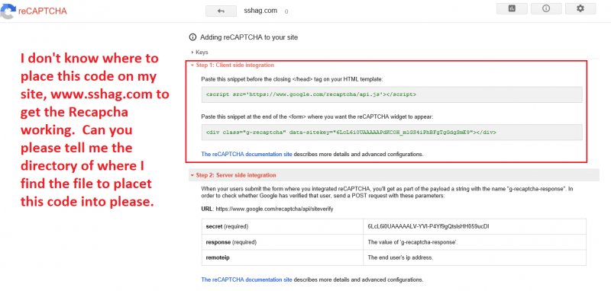Select the g-recaptcha div snippet code box
The width and height of the screenshot is (611, 291).
392,132
